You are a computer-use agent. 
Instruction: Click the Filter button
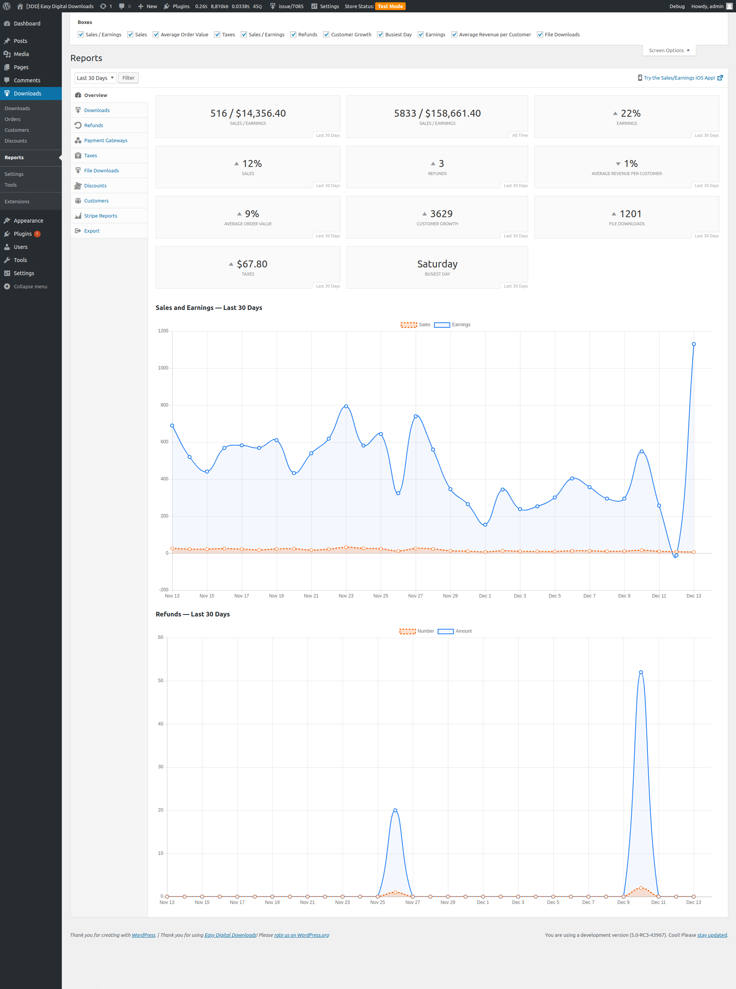[x=128, y=78]
